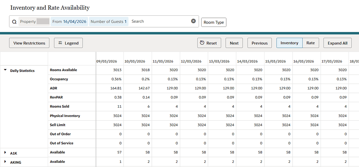Select the 12/03/2026 column header
This screenshot has width=359, height=167.
[x=191, y=61]
